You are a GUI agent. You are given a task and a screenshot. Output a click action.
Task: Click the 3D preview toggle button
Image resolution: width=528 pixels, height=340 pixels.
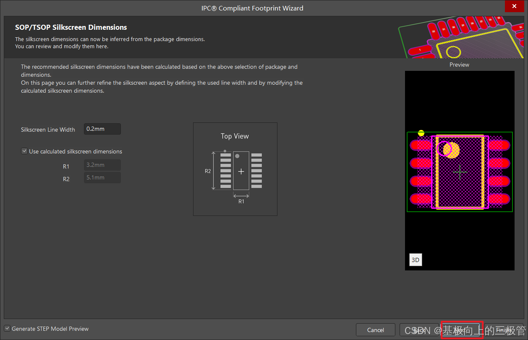[x=416, y=260]
